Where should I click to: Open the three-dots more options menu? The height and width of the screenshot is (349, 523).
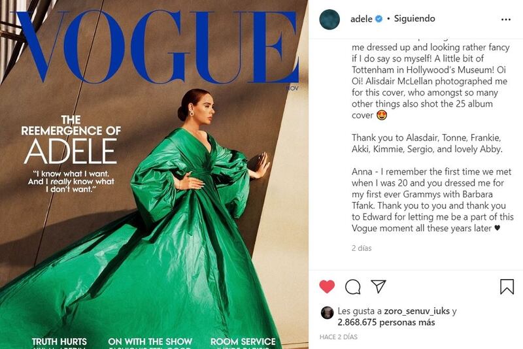(505, 20)
